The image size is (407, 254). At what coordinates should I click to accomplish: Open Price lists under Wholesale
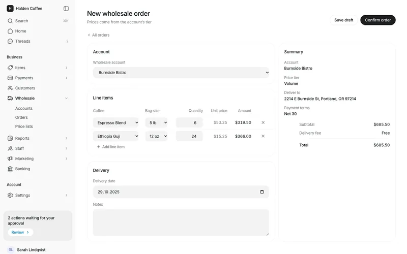pyautogui.click(x=24, y=126)
